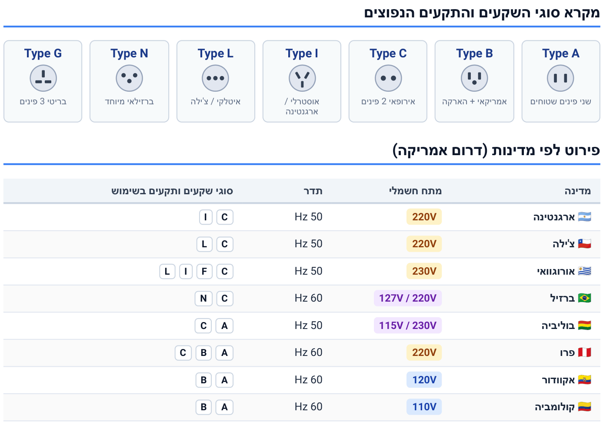The height and width of the screenshot is (422, 603).
Task: Click the B plug tag in Ecuador row
Action: (203, 380)
